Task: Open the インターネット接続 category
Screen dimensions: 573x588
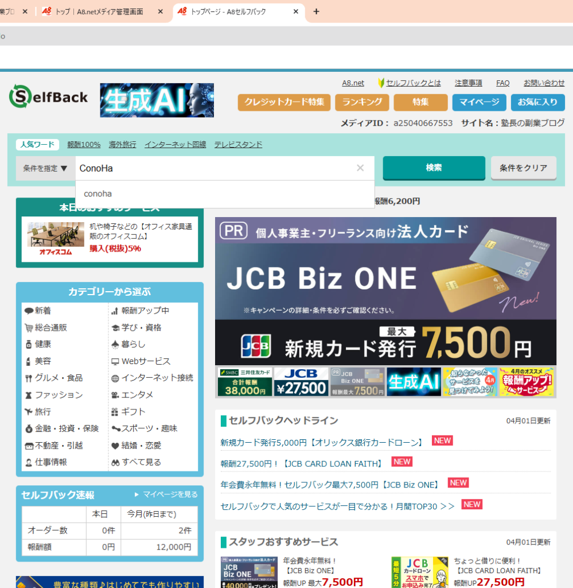Action: 153,378
